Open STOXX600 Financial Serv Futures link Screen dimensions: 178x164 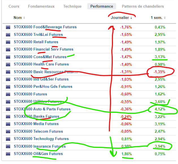pyautogui.click(x=44, y=49)
